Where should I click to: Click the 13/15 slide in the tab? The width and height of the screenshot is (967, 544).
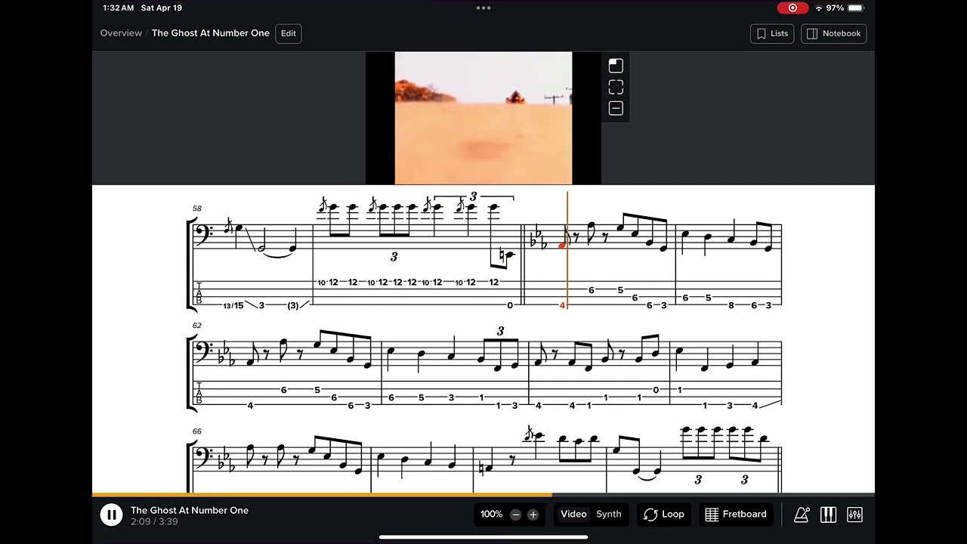pos(233,305)
